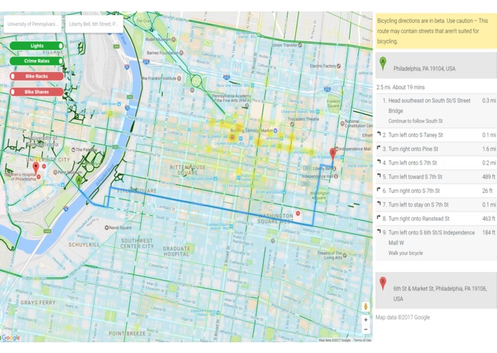Select step 3 Turn right onto Pine St
497x353 pixels.
tap(436, 149)
